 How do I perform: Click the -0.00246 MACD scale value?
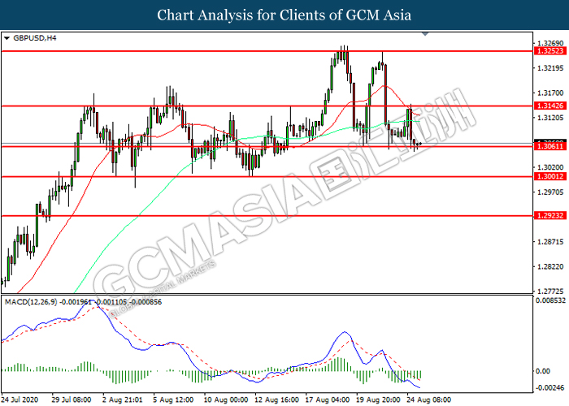pyautogui.click(x=549, y=387)
